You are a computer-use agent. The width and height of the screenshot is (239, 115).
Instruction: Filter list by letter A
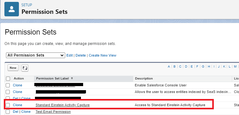click(169, 67)
